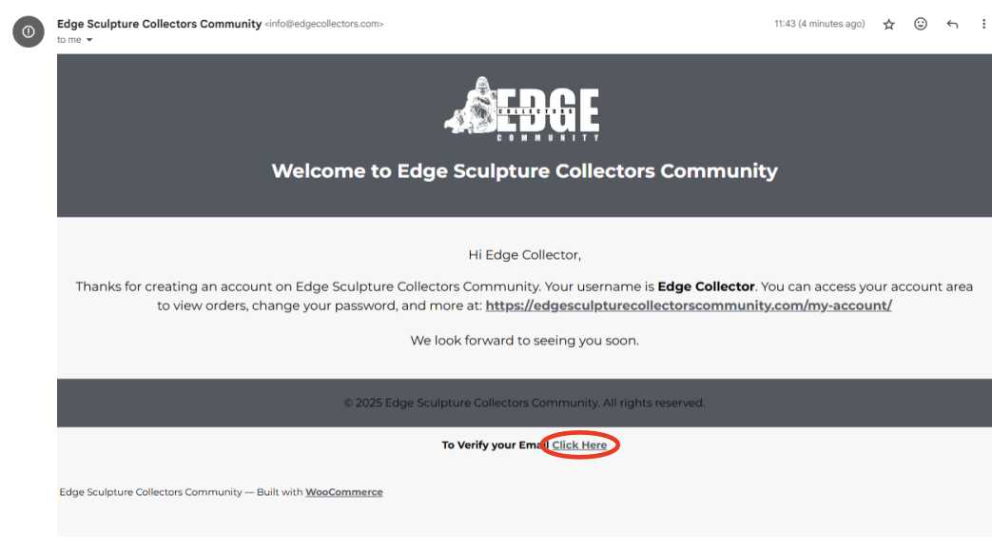Viewport: 992px width, 552px height.
Task: Click the reply arrow icon
Action: [x=952, y=25]
